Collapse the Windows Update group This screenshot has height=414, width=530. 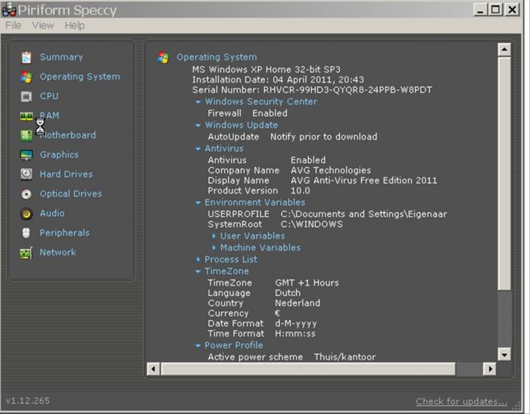(x=198, y=126)
